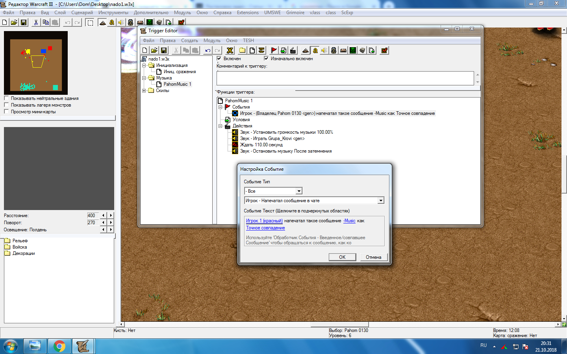567x354 pixels.
Task: Open Правка menu in Trigger Editor
Action: coord(168,41)
